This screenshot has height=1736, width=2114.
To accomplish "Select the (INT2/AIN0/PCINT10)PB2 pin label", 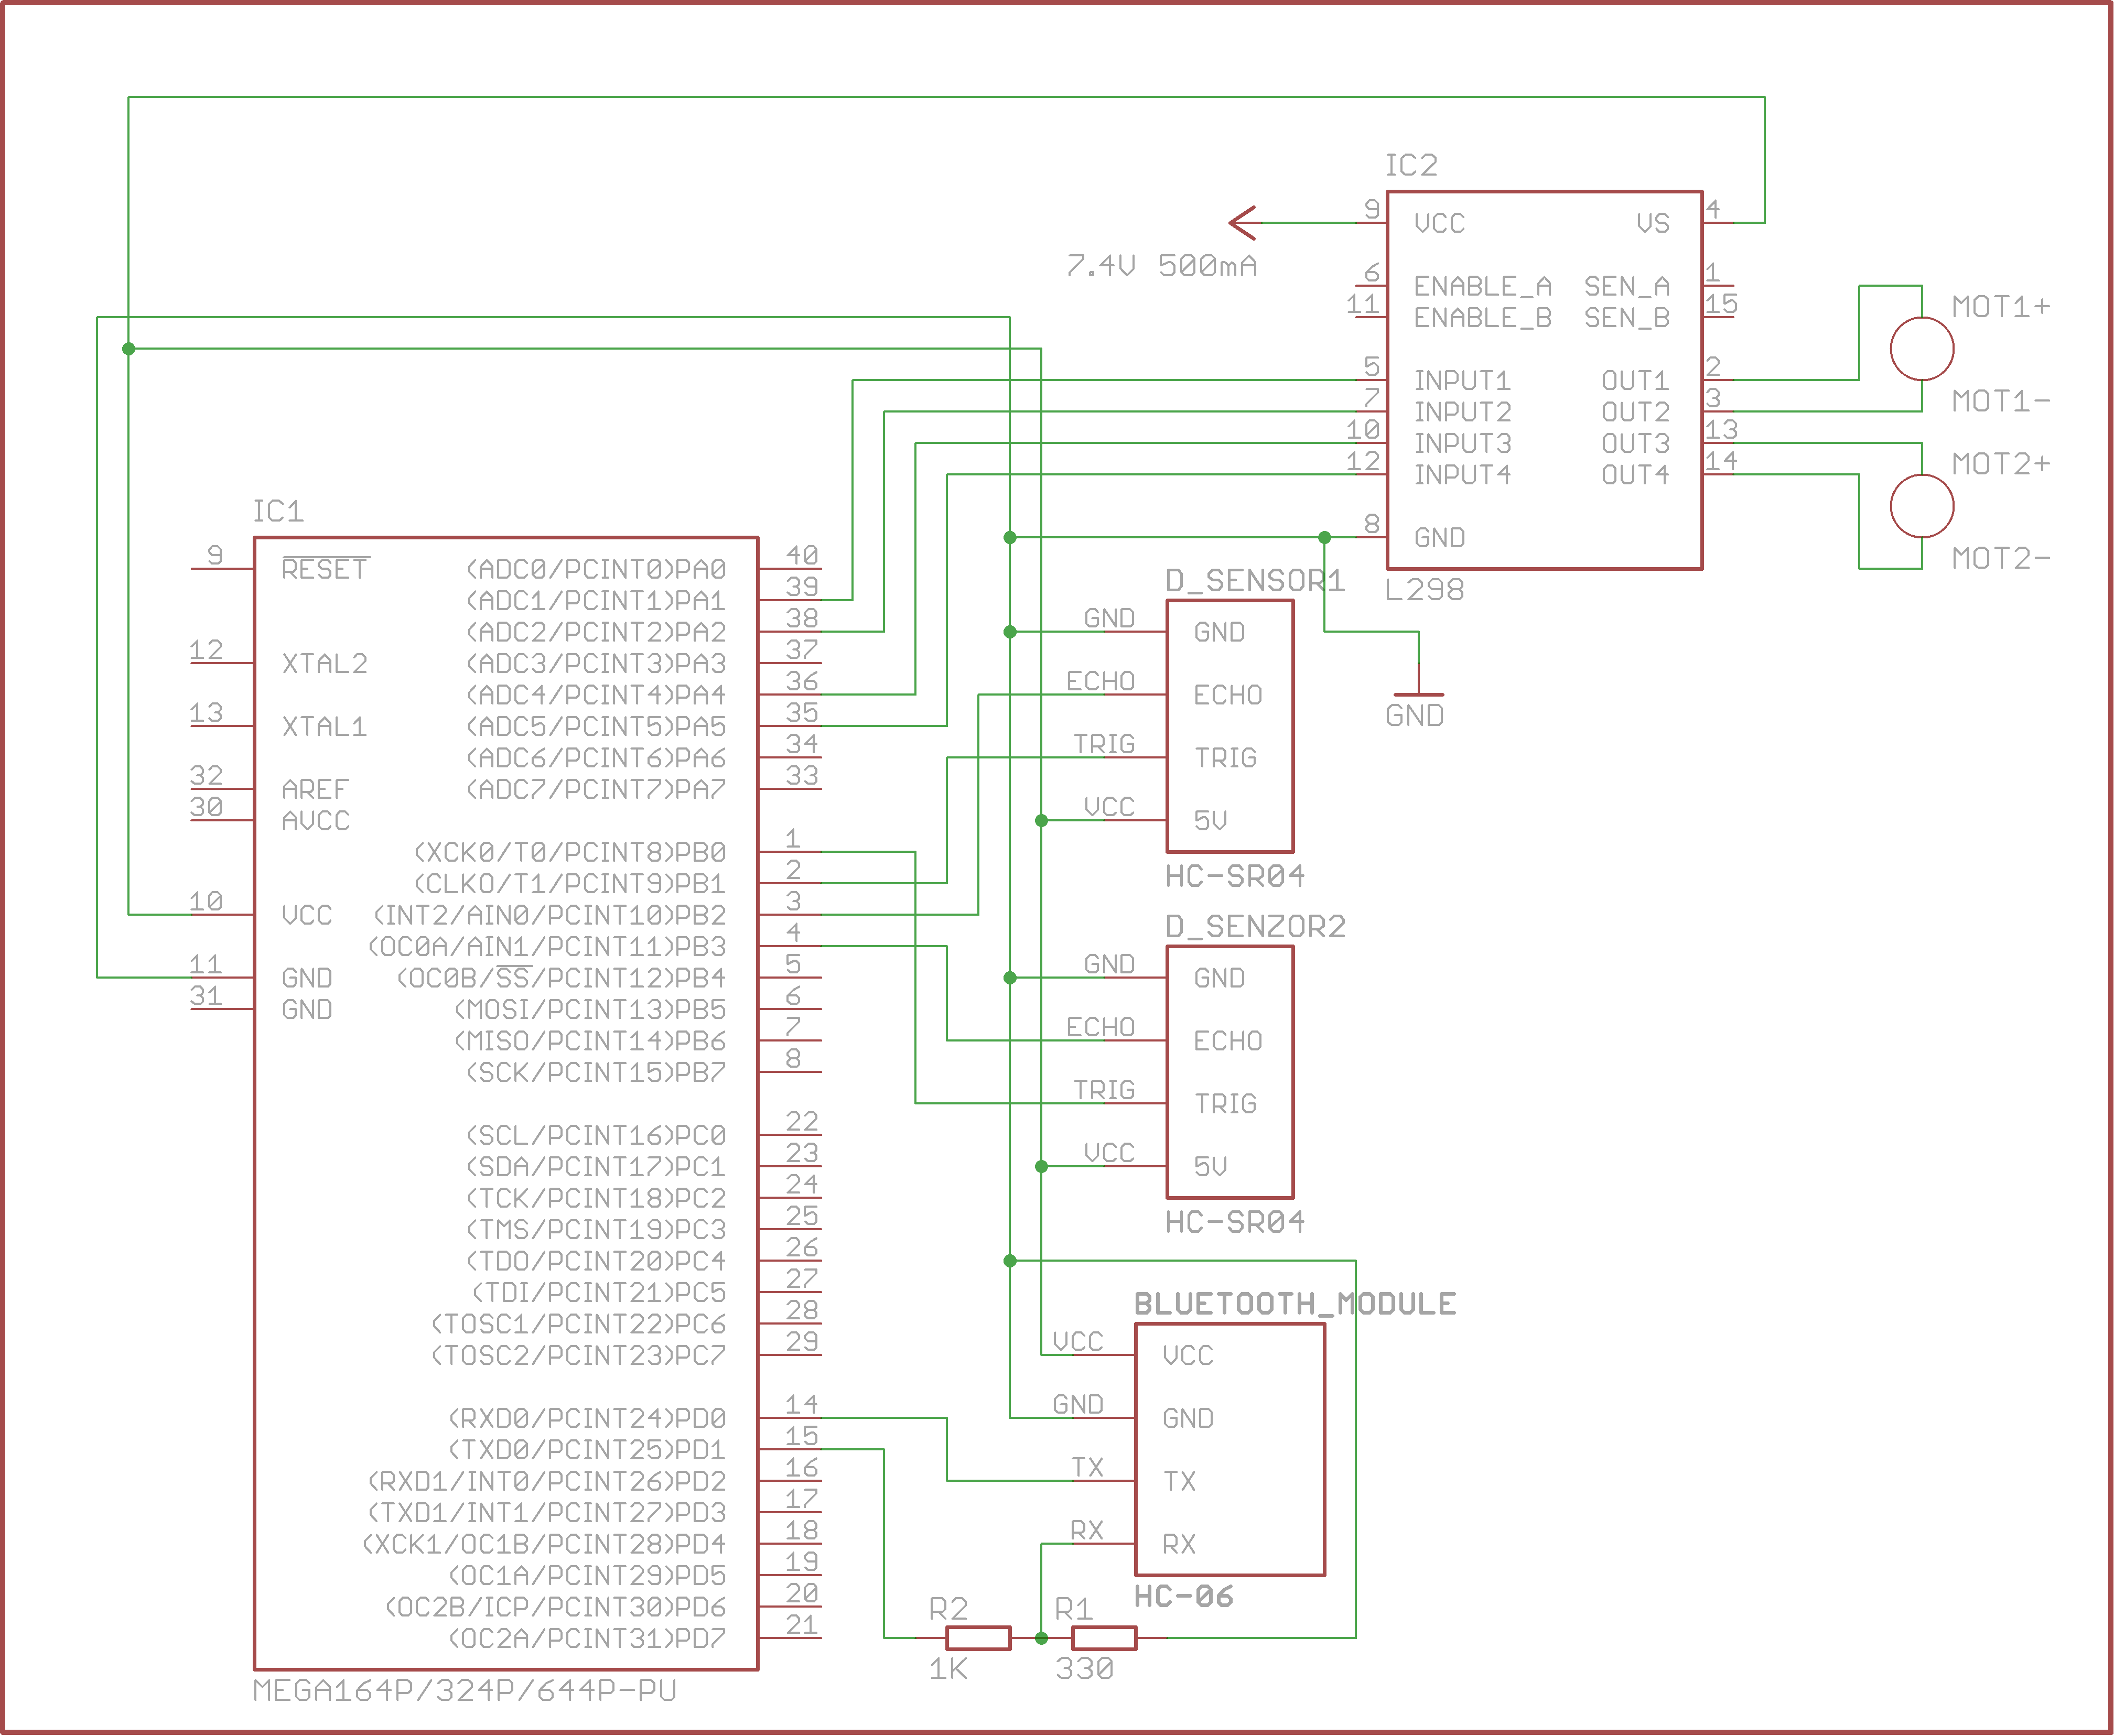I will coord(550,915).
